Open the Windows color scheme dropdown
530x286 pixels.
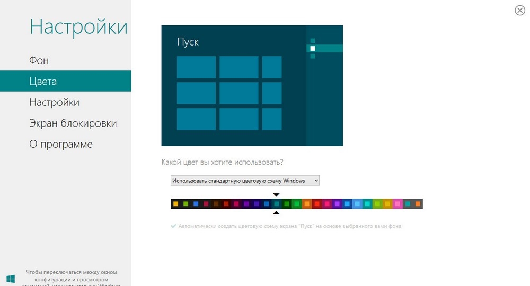[245, 181]
